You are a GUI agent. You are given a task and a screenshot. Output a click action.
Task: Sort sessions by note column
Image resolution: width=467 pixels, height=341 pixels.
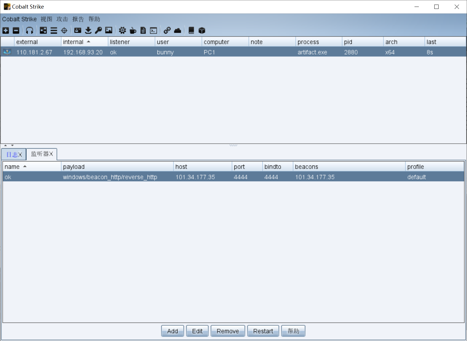click(x=272, y=42)
